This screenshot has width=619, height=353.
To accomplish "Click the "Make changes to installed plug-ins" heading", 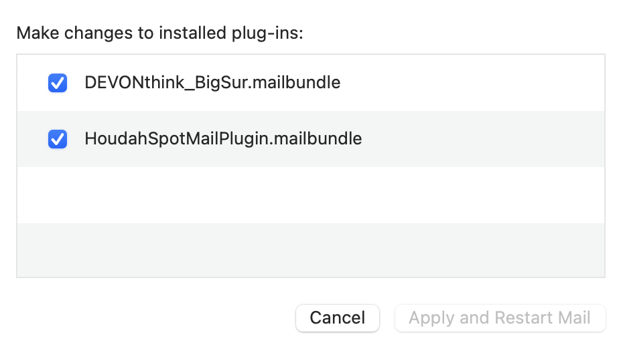I will coord(159,33).
